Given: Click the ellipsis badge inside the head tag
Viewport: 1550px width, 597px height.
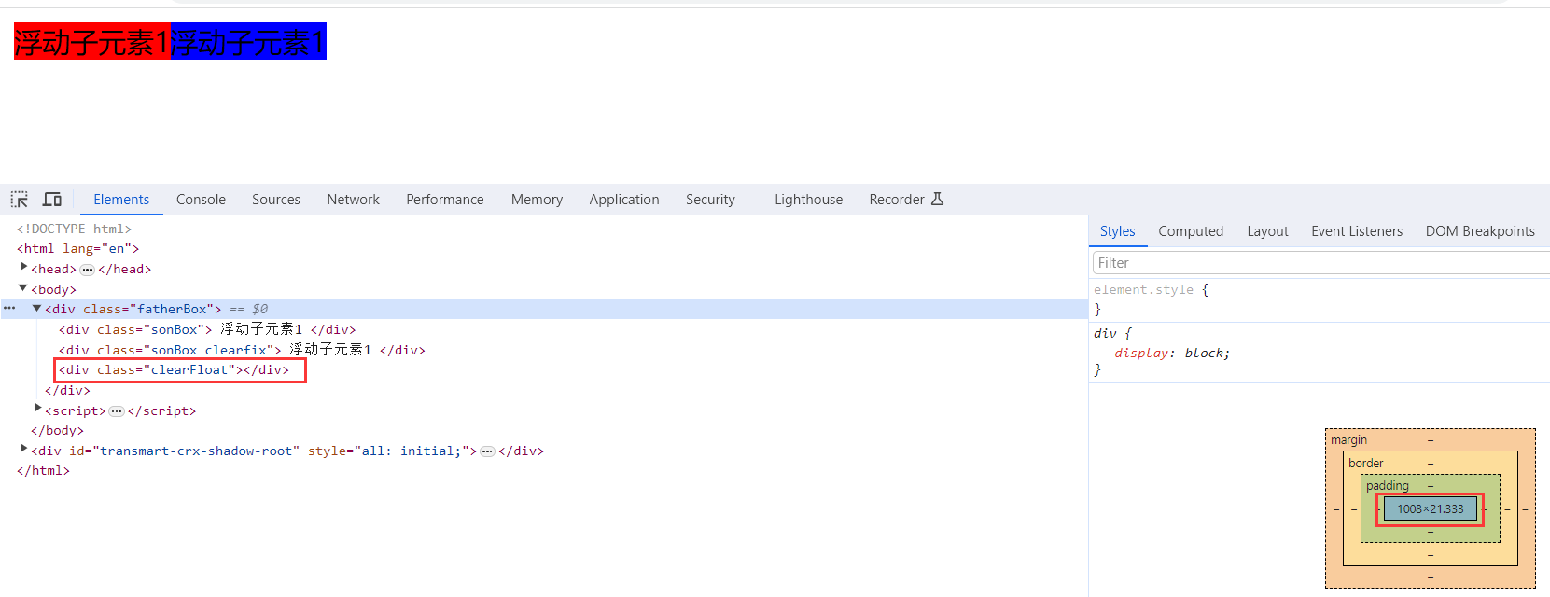Looking at the screenshot, I should tap(87, 270).
